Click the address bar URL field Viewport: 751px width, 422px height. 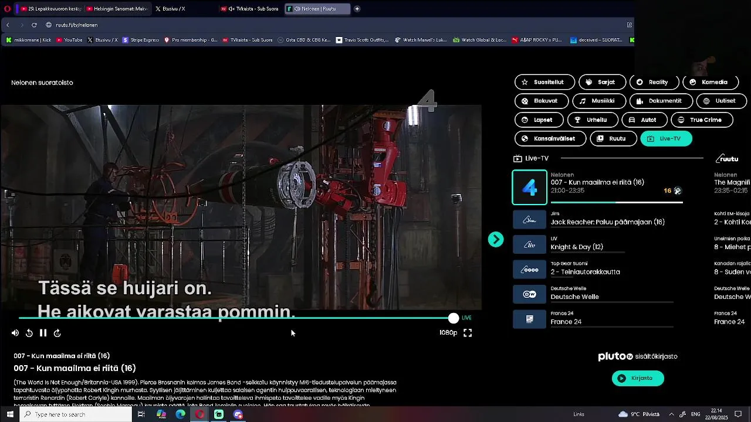tap(334, 25)
